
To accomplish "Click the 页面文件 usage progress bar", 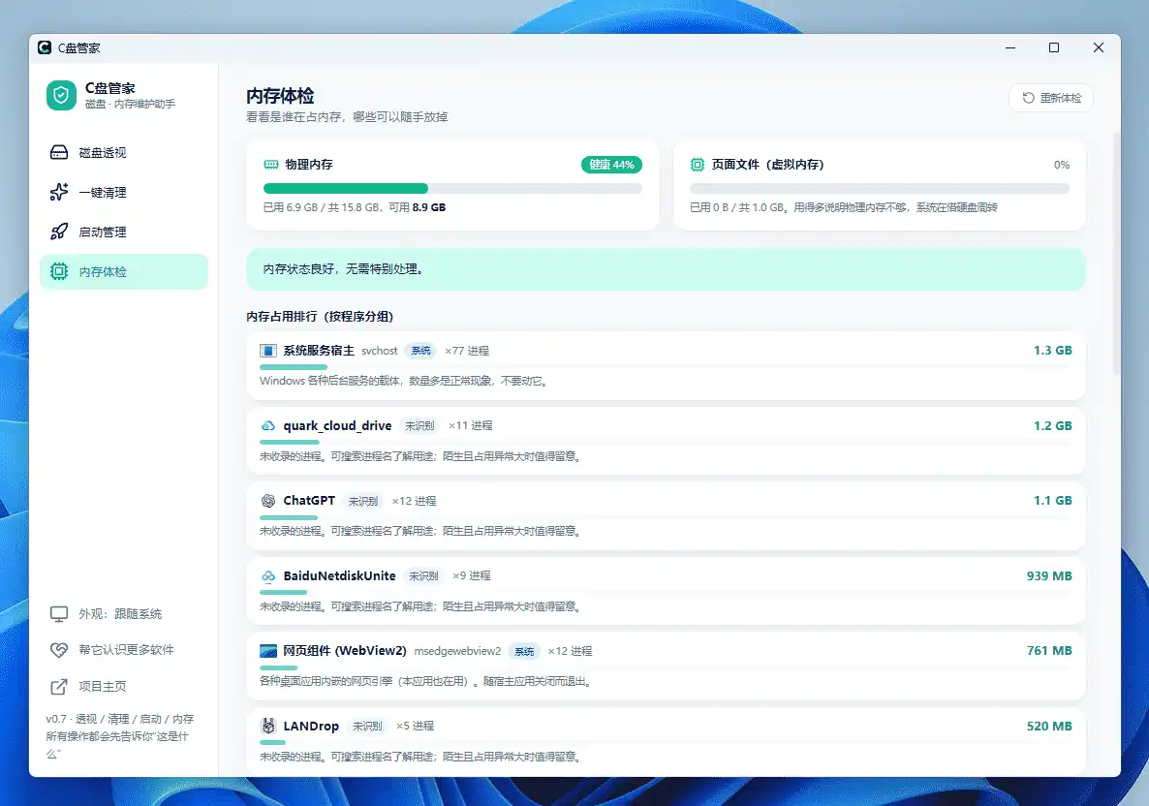I will coord(880,188).
